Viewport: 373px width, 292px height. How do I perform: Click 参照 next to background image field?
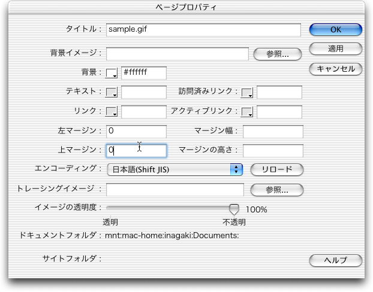tap(277, 54)
